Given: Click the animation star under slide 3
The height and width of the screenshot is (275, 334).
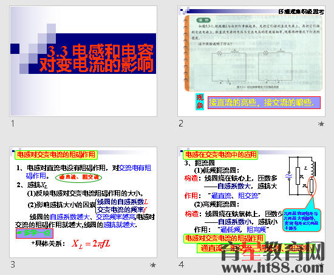Looking at the screenshot, I should coord(152,265).
